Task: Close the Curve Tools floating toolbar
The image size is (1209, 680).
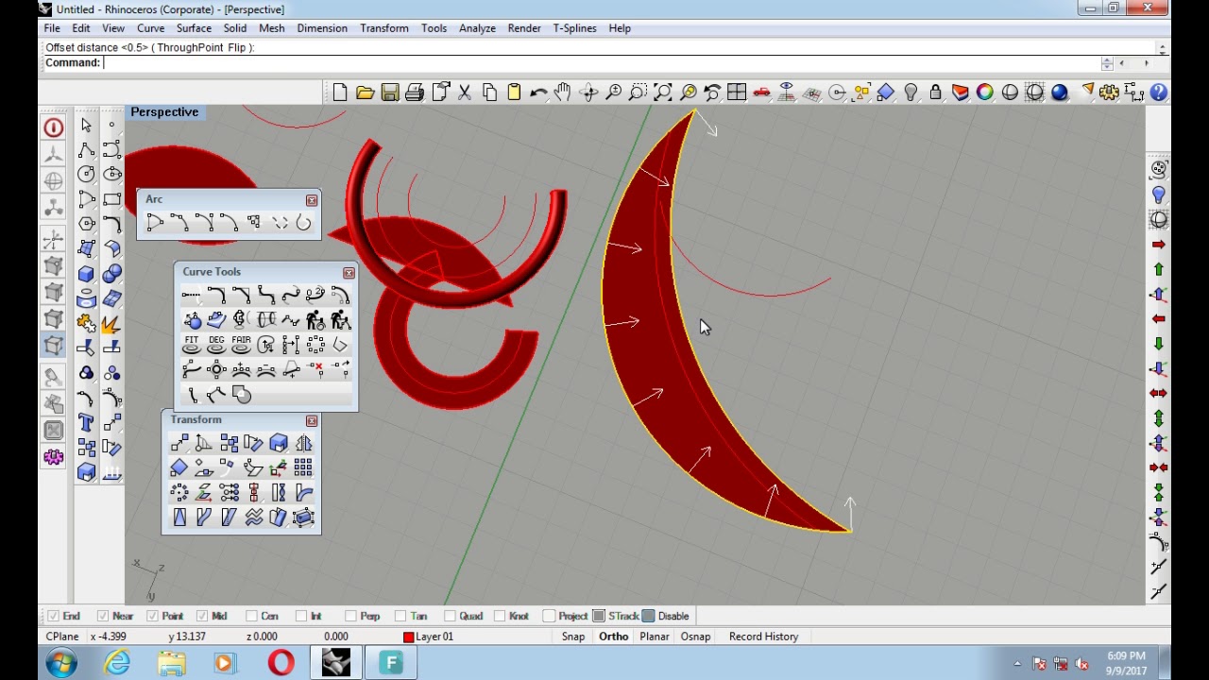Action: click(349, 273)
